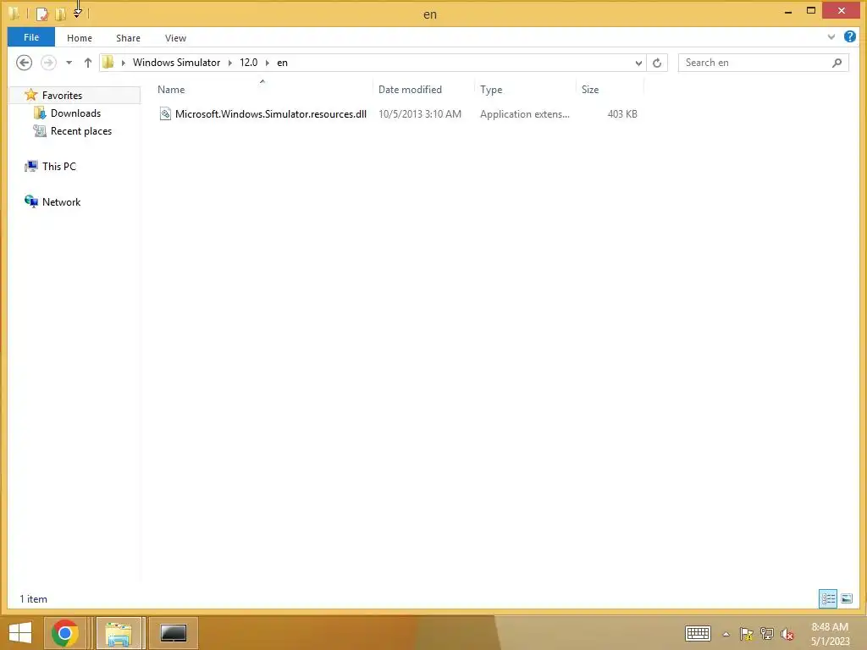Select Favorites in navigation pane
This screenshot has height=650, width=867.
point(62,95)
